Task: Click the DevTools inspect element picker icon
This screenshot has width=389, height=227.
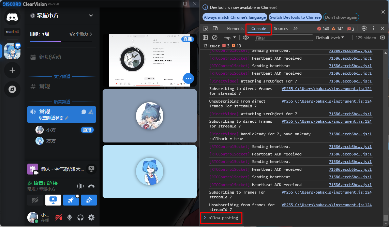Action: (x=205, y=29)
